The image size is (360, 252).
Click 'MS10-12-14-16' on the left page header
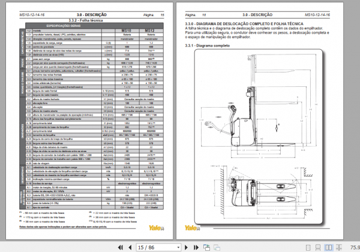(x=32, y=15)
